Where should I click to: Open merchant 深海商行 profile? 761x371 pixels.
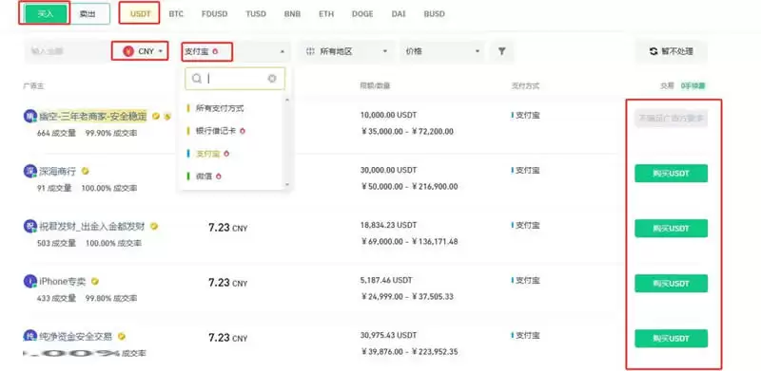coord(57,172)
